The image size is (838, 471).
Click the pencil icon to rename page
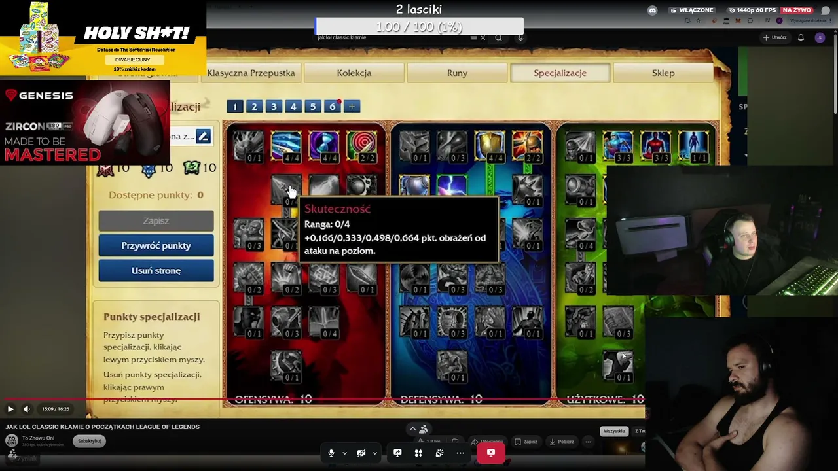pos(203,137)
